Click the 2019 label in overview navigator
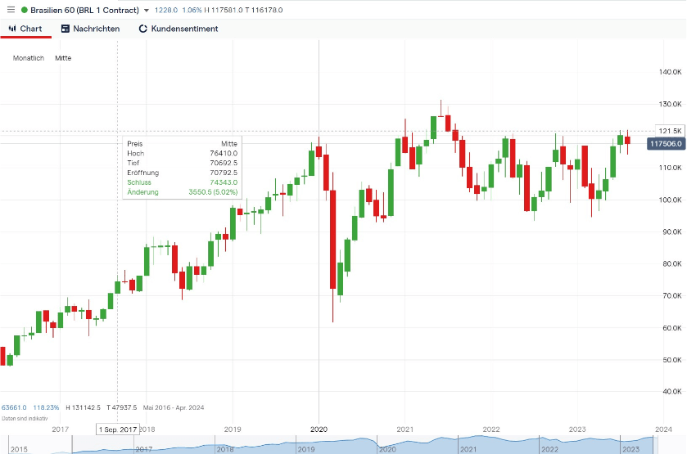Viewport: 687px width, 454px height. pos(306,449)
